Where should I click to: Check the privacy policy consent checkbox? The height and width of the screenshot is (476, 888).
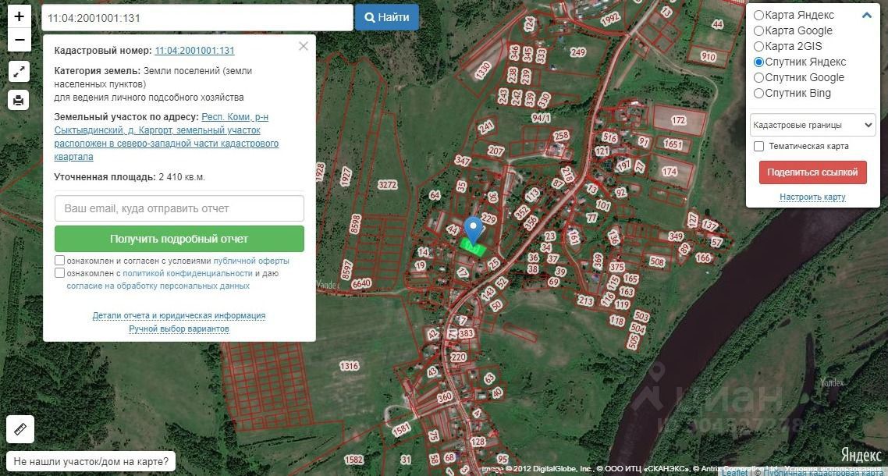pyautogui.click(x=59, y=273)
